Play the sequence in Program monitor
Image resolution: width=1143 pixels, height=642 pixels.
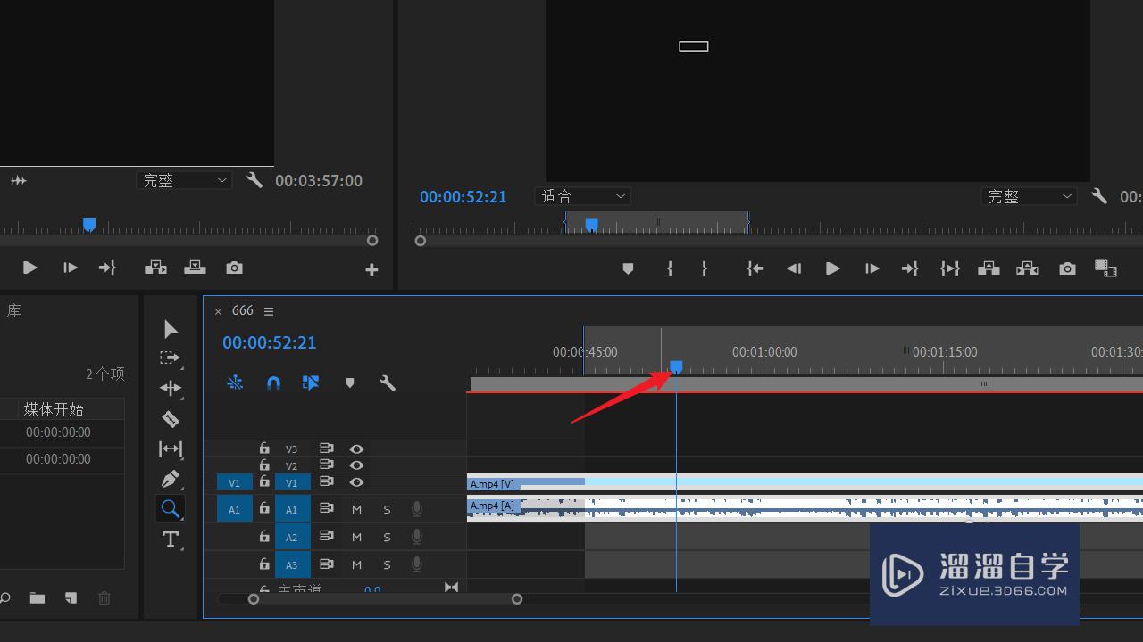coord(832,268)
